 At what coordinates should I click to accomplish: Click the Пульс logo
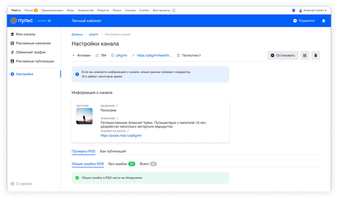pos(21,20)
